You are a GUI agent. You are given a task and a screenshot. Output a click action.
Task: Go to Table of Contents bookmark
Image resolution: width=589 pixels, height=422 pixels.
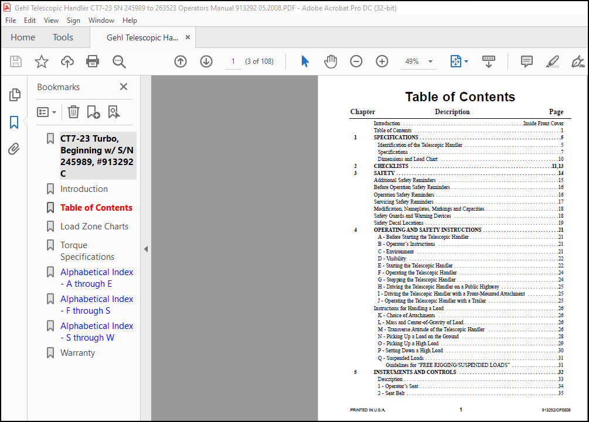(x=96, y=207)
